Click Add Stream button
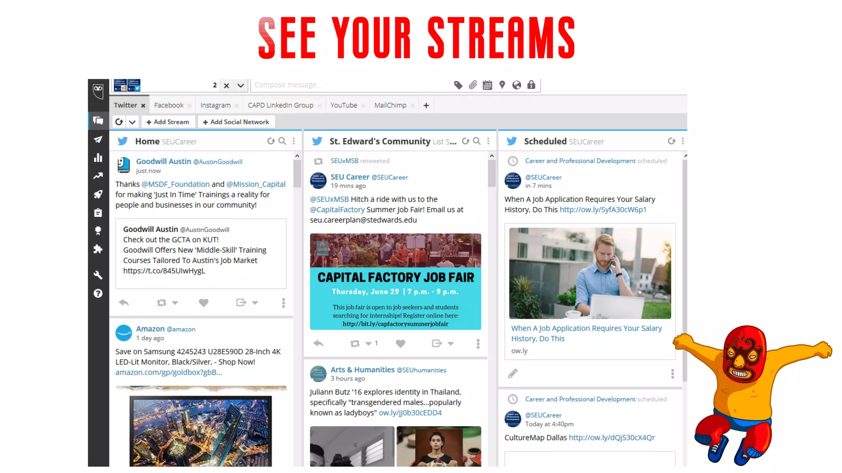Image resolution: width=842 pixels, height=473 pixels. point(167,122)
